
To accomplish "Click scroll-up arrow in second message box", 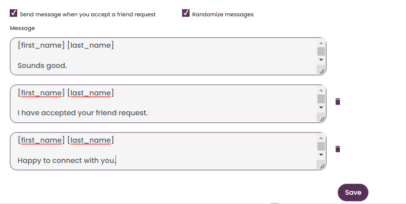I will coord(321,91).
